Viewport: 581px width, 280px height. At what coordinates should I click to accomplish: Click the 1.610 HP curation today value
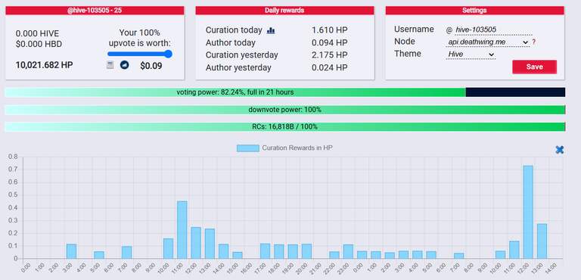[x=329, y=30]
